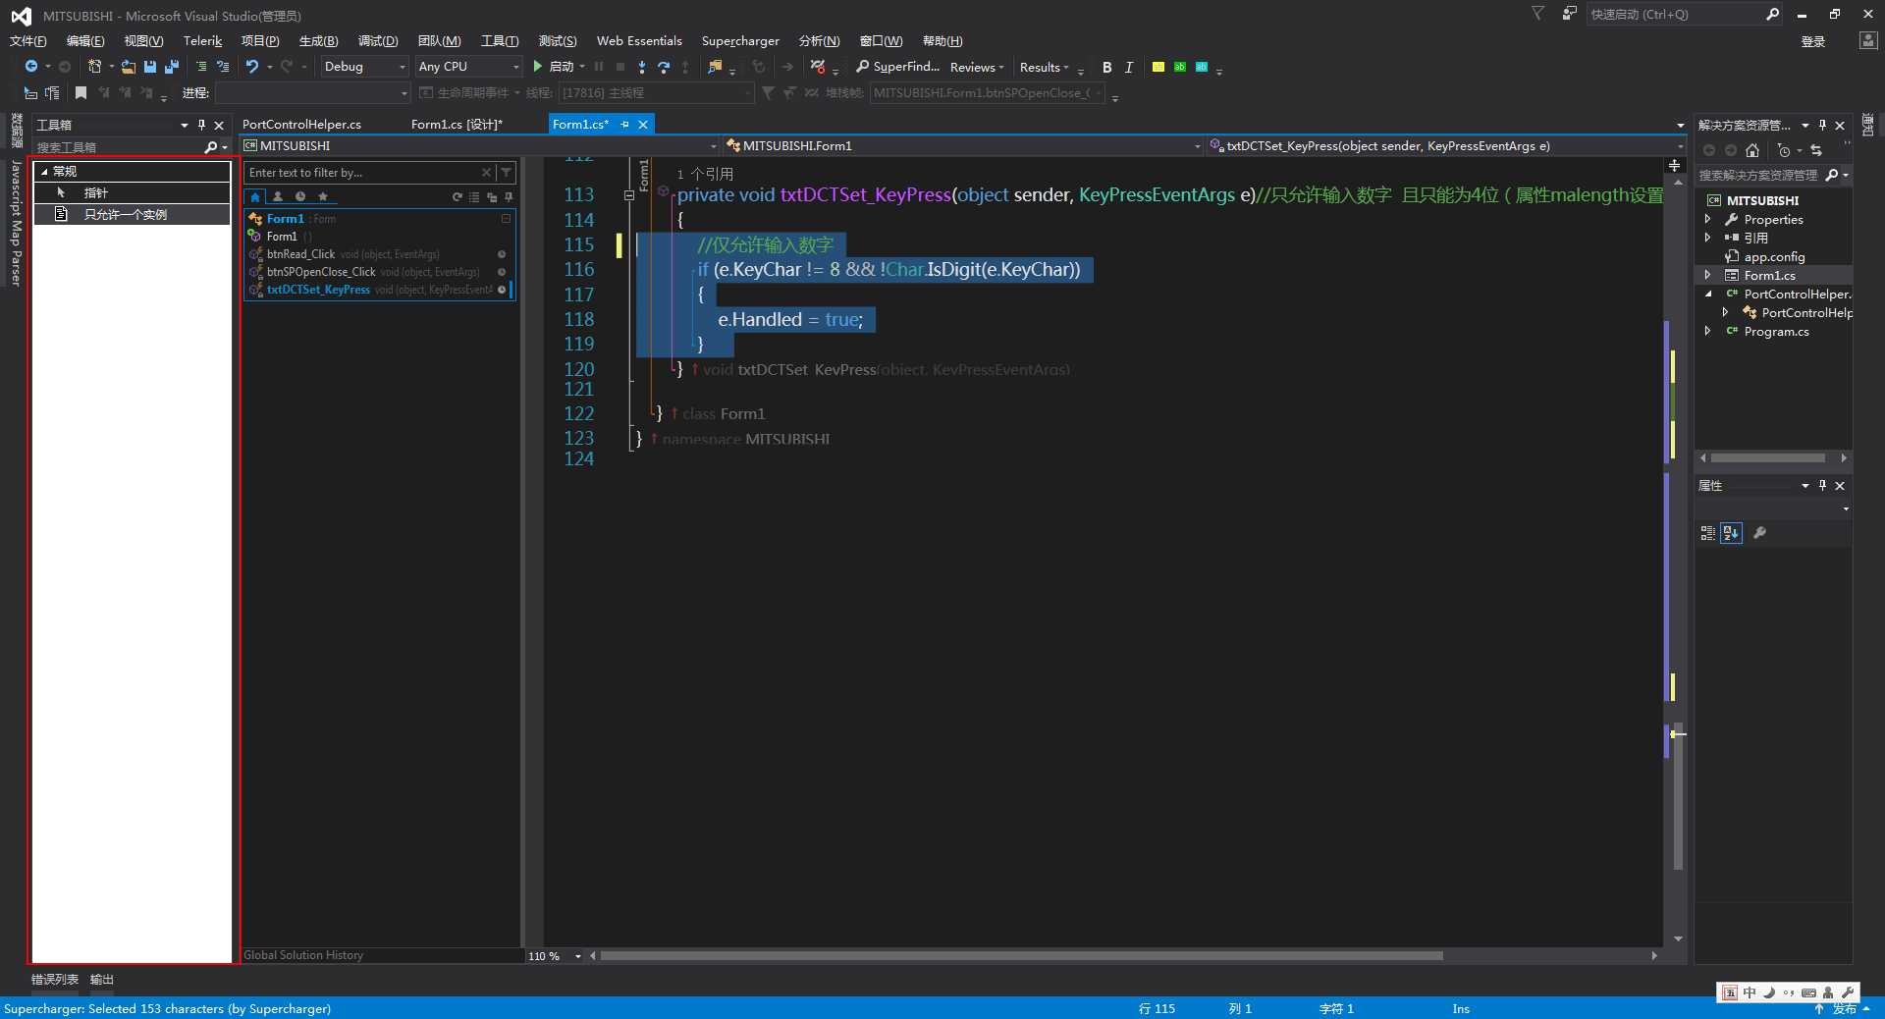Screen dimensions: 1885x1019
Task: Save the current file with the disk icon
Action: [x=150, y=67]
